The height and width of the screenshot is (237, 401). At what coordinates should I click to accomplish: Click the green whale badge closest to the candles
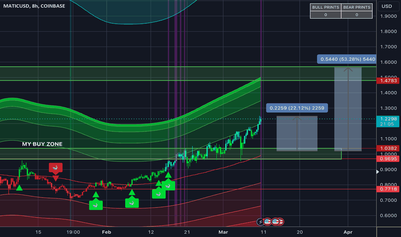168,186
